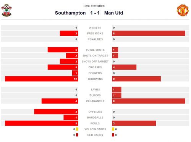Image resolution: width=191 pixels, height=142 pixels.
Task: Select Southampton's throw ins bar showing 12
Action: click(x=42, y=79)
